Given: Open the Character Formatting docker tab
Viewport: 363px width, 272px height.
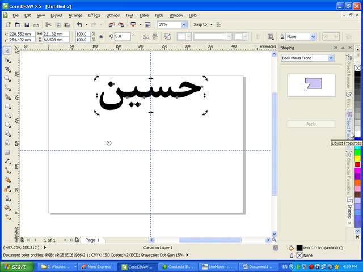Looking at the screenshot, I should tap(348, 173).
